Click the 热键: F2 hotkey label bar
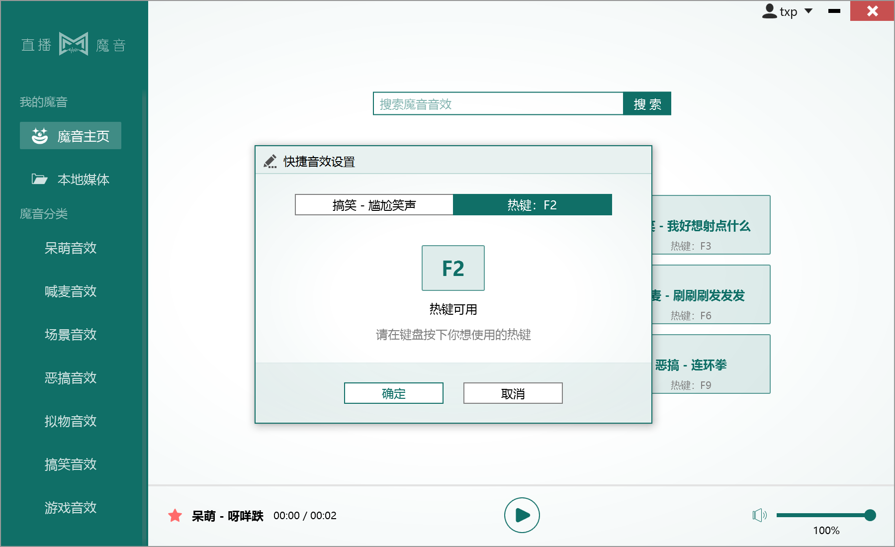895x547 pixels. (x=532, y=205)
